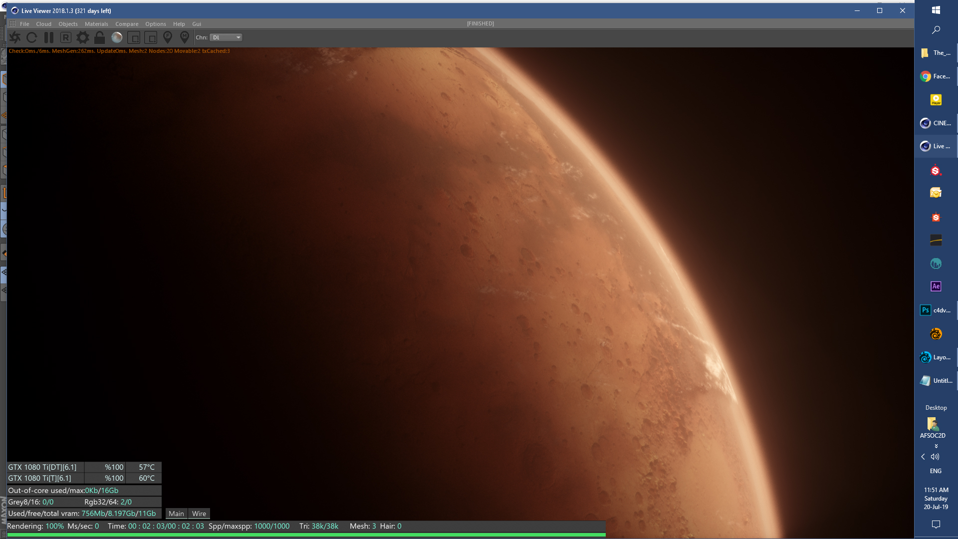Click the first render region square icon
Screen dimensions: 958x539
pos(134,37)
